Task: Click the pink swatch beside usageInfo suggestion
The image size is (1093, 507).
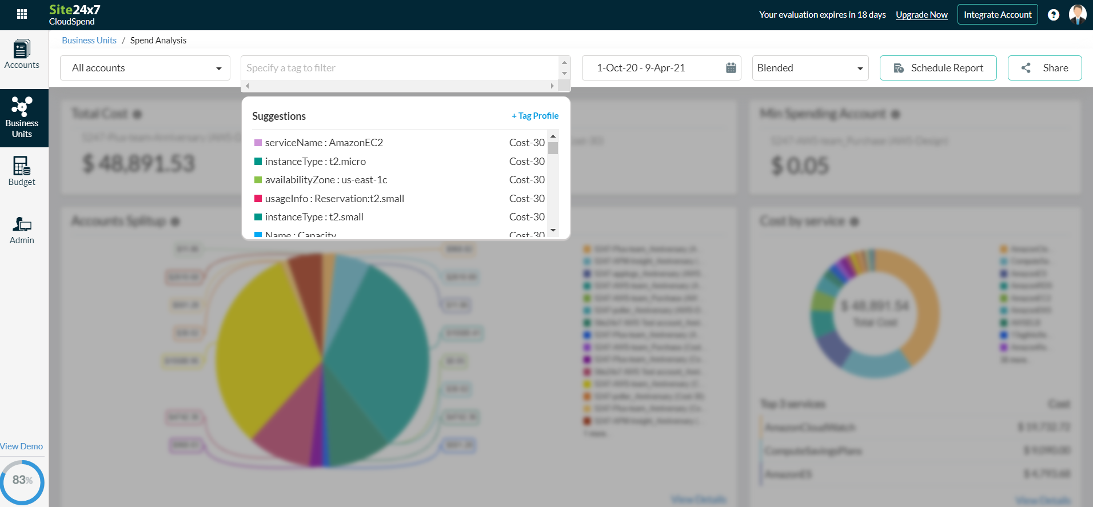Action: (258, 199)
